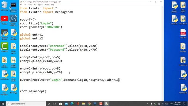Select the Image Viewer folder icon
The image size is (188, 106).
(183, 61)
